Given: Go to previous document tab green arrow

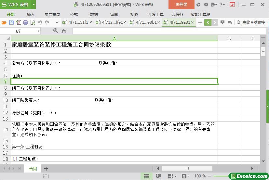Looking at the screenshot, I should (208, 22).
